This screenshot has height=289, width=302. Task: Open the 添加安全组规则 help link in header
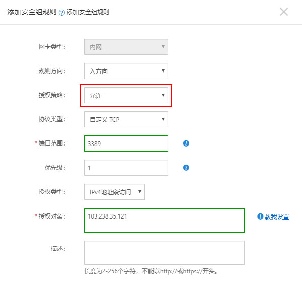88,12
